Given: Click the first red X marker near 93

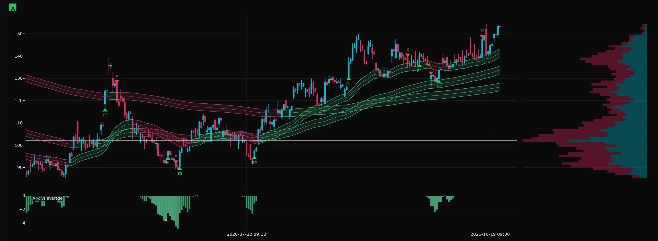Looking at the screenshot, I should (x=50, y=162).
